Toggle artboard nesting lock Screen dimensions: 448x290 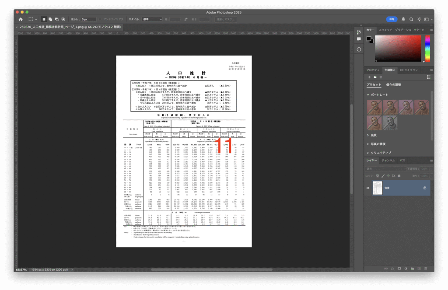[x=393, y=176]
